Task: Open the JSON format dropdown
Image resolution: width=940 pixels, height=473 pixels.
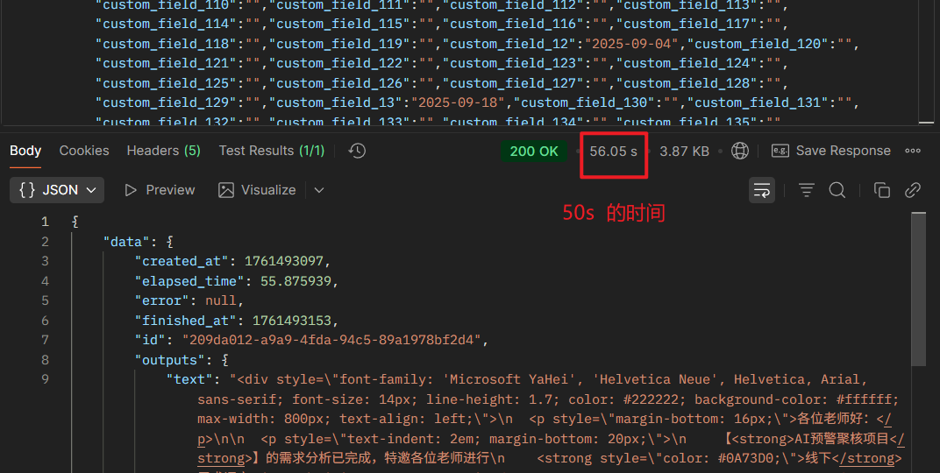Action: (58, 190)
